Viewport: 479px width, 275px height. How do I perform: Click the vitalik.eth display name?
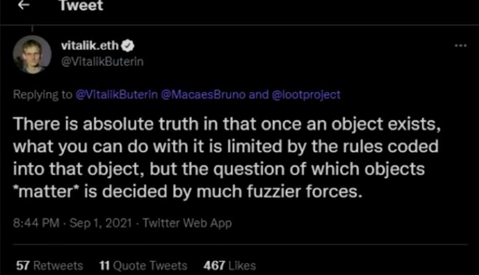pyautogui.click(x=90, y=46)
